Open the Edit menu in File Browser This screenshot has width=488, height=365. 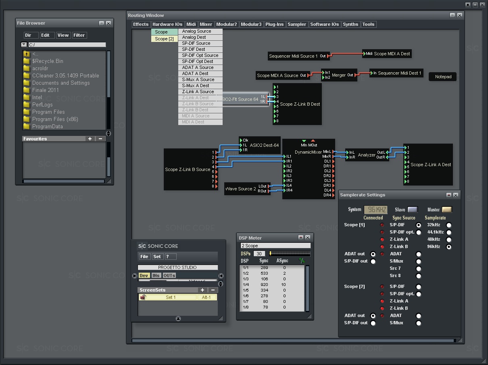(x=47, y=35)
